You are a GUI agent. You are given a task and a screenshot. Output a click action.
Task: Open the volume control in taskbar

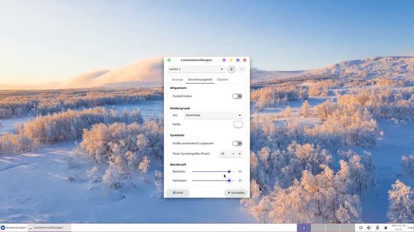tap(369, 227)
